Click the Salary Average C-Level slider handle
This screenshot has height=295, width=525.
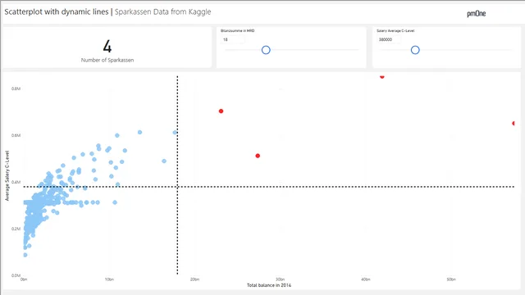pos(415,50)
